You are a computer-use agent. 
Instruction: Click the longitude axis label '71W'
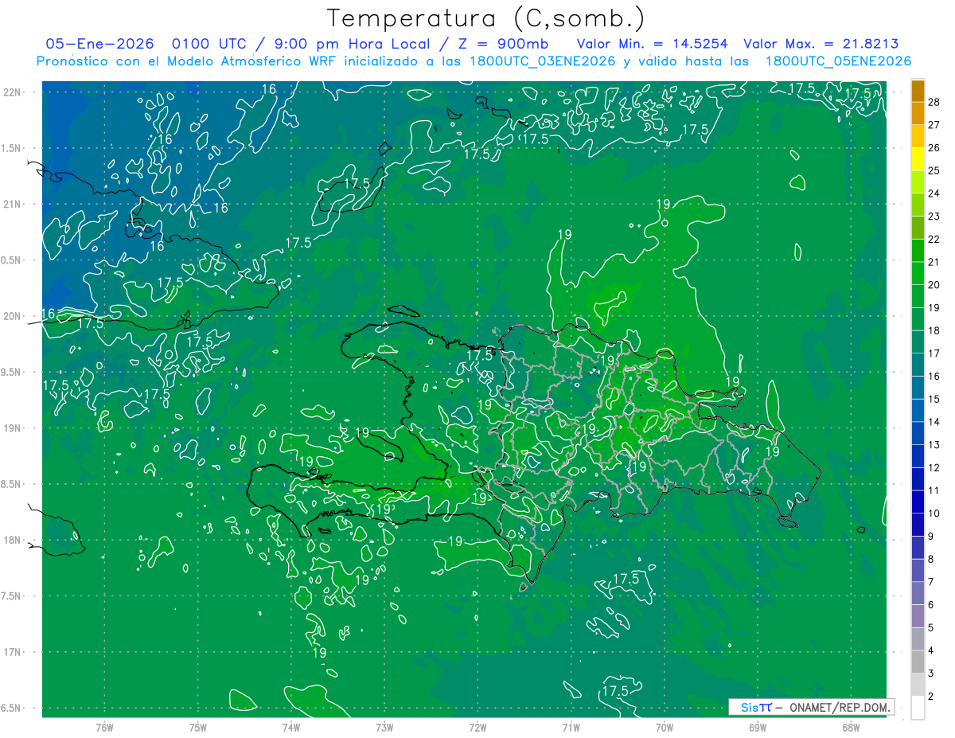571,728
